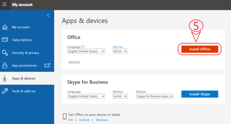
Task: Click the Office section heading
Action: coord(74,37)
